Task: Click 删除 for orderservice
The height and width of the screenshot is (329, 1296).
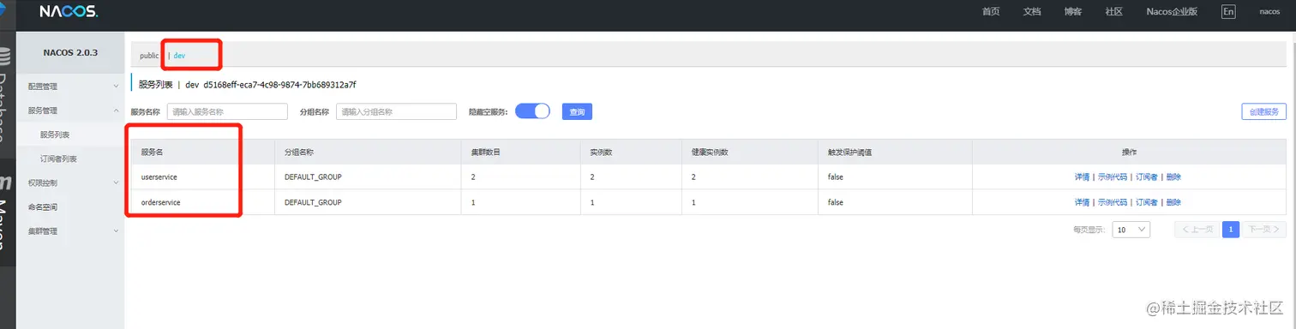Action: pyautogui.click(x=1173, y=202)
